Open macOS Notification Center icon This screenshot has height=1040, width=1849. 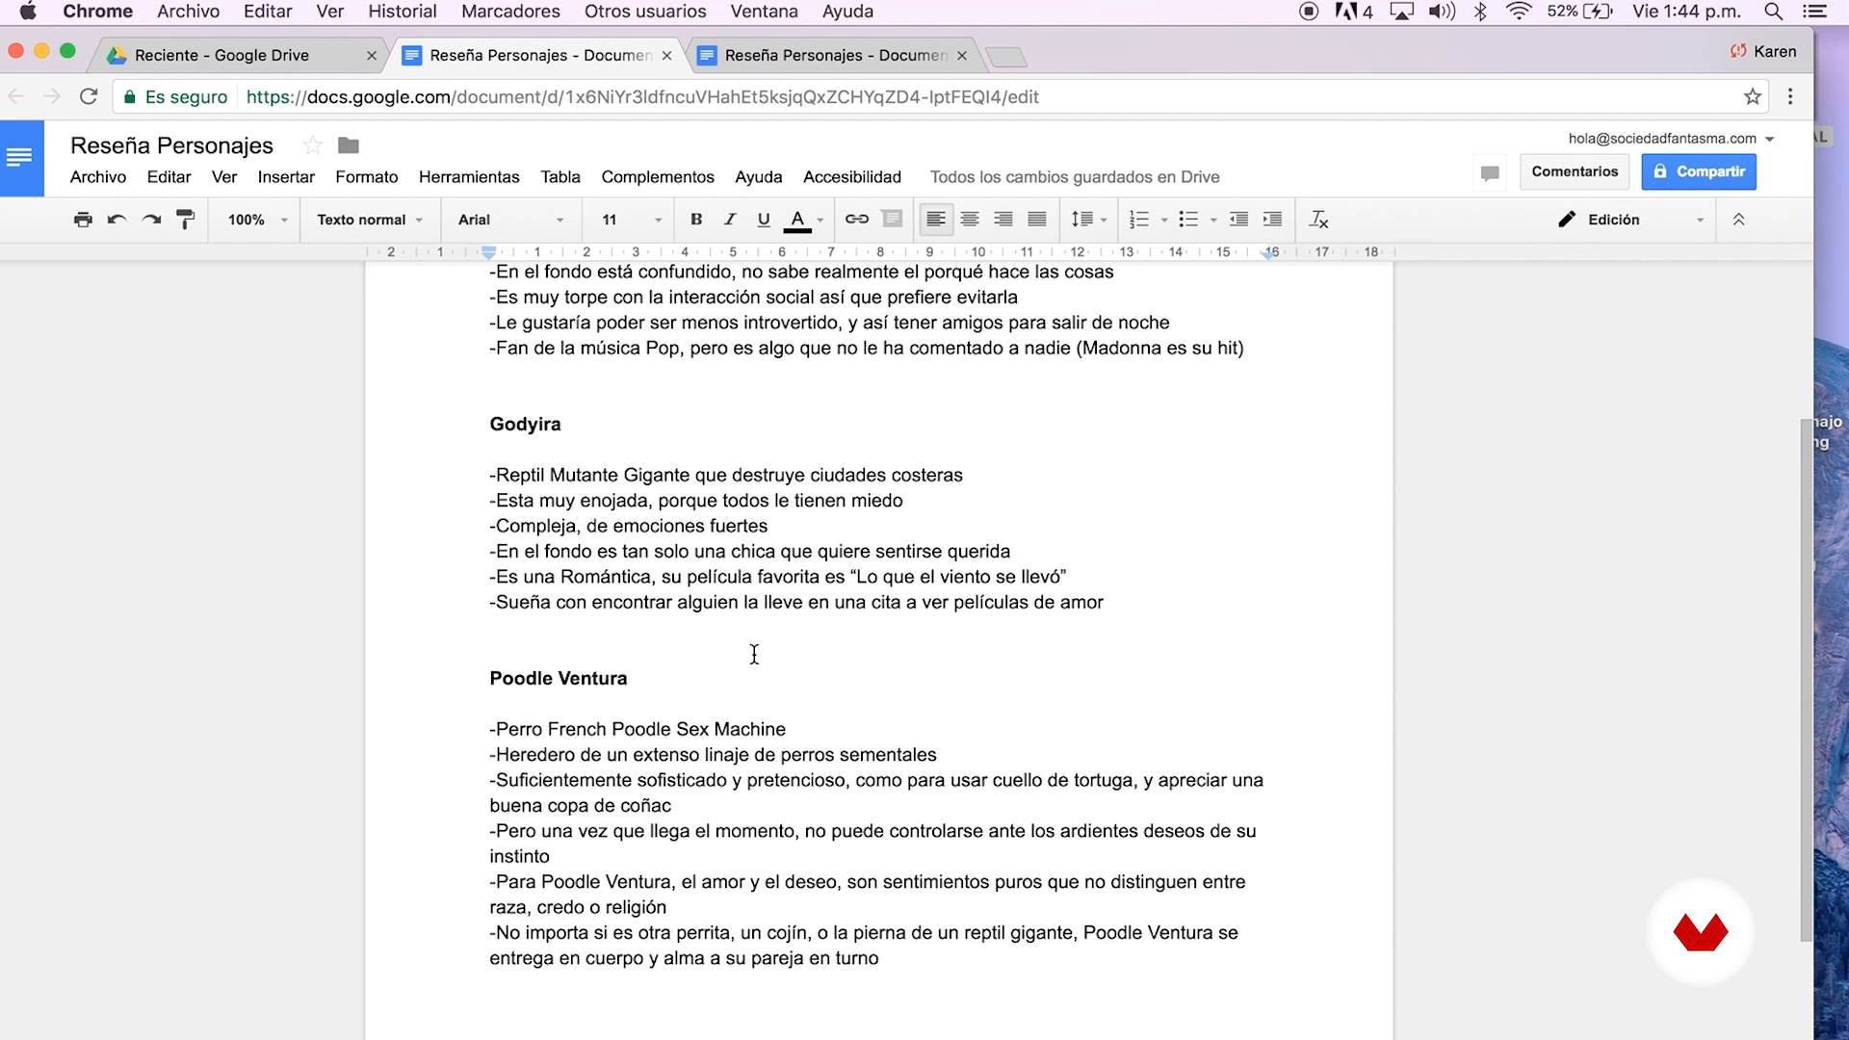(1815, 12)
